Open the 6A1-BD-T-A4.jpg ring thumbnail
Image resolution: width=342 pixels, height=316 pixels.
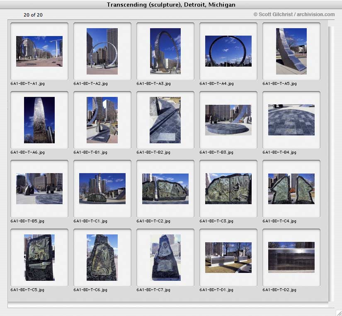click(228, 51)
